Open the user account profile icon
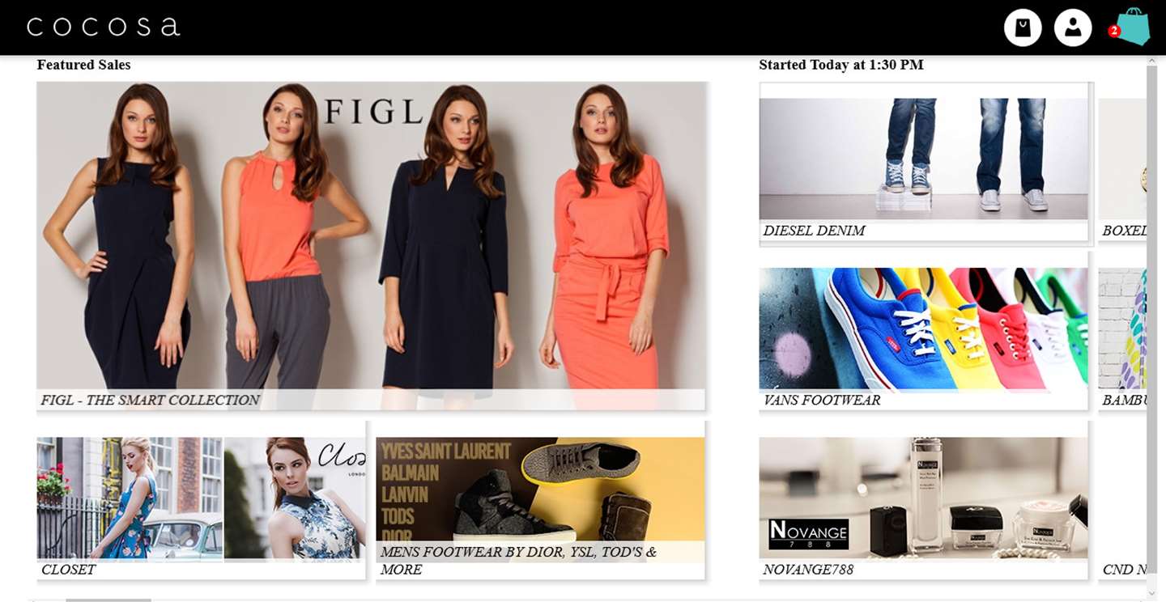 coord(1073,28)
